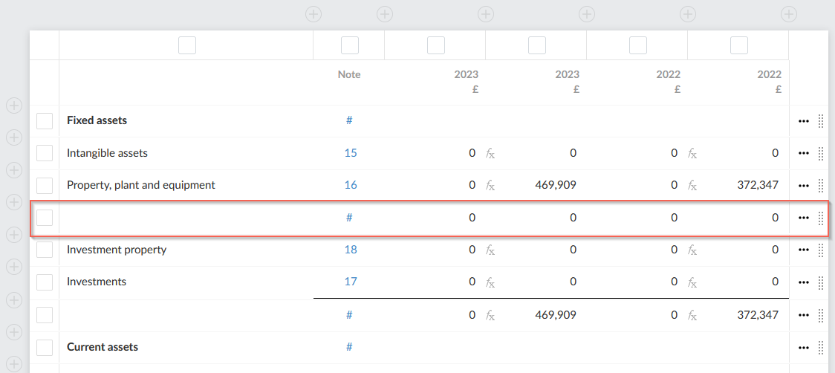This screenshot has height=373, width=835.
Task: Tick the checkbox for Investments row
Action: click(44, 282)
